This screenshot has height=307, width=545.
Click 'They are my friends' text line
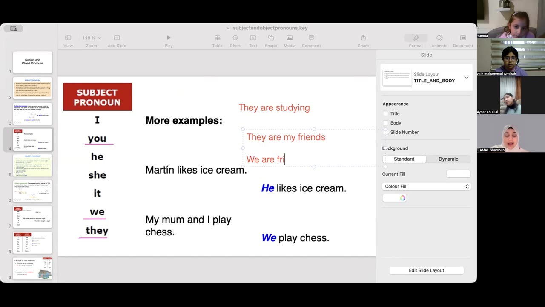286,137
